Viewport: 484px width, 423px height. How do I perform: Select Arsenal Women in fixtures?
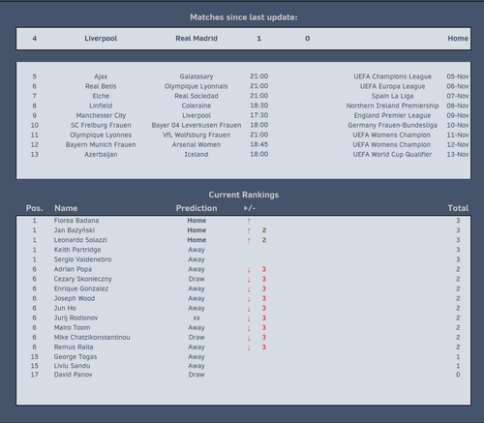coord(197,144)
